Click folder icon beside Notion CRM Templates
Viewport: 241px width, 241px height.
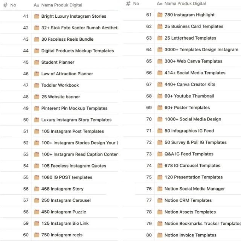click(160, 200)
